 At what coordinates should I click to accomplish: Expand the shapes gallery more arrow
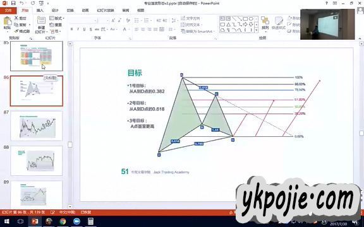[x=257, y=30]
